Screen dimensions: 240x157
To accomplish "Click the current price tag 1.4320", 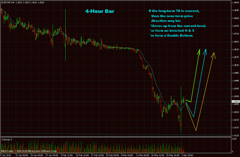I will coord(235,101).
